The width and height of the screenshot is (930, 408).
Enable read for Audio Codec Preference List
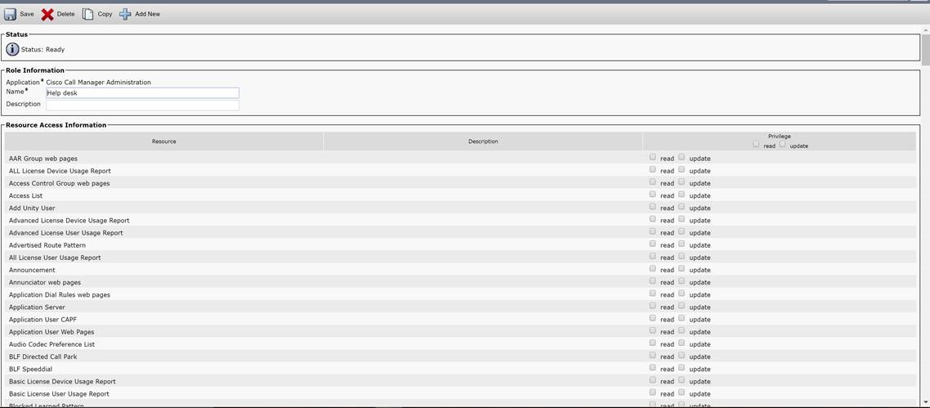652,343
